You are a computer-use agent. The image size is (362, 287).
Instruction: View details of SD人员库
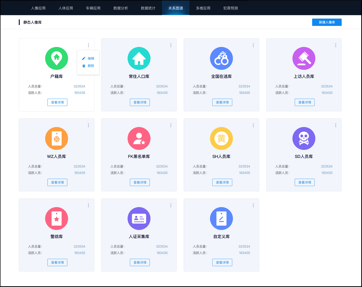305,182
